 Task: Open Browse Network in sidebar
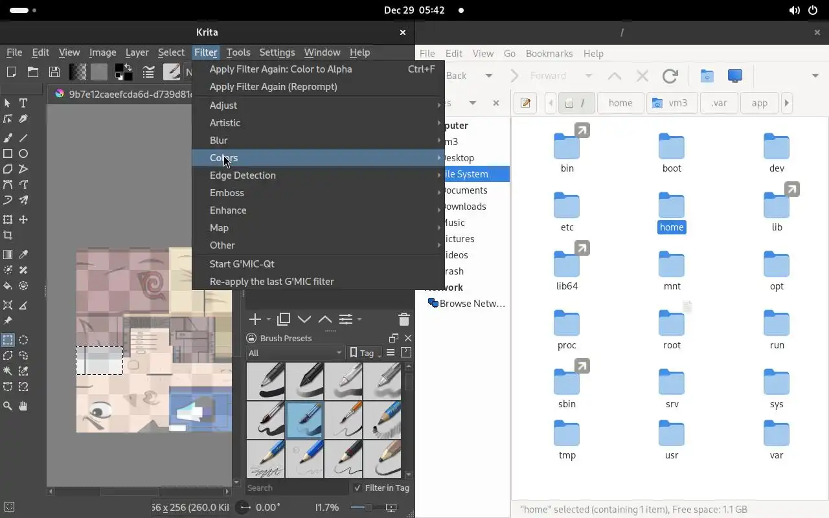[466, 303]
